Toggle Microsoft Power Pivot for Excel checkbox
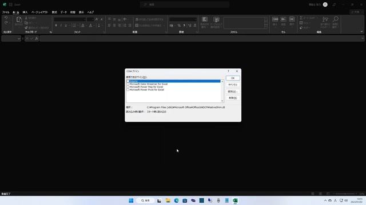The image size is (366, 205). (128, 89)
